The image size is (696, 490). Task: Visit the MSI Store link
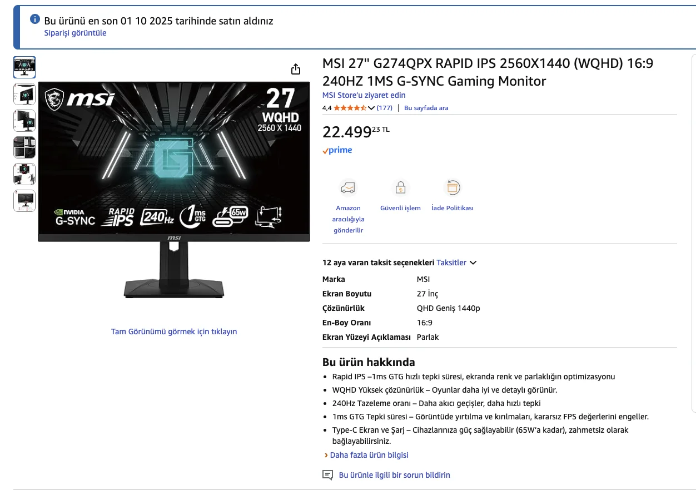pyautogui.click(x=364, y=95)
